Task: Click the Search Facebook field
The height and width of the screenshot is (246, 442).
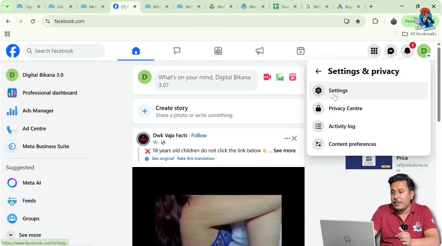Action: click(x=64, y=51)
